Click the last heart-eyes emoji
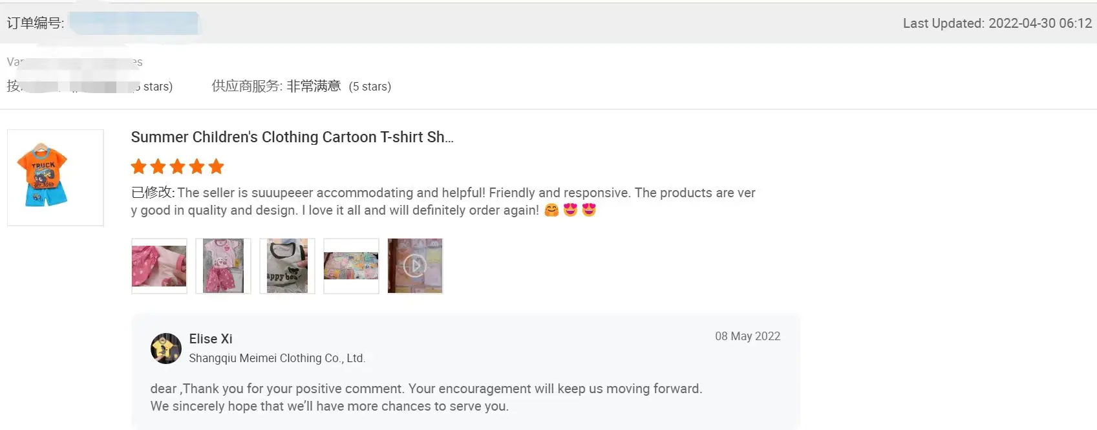 pyautogui.click(x=589, y=210)
